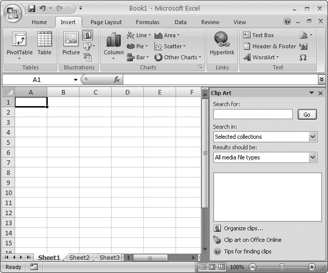This screenshot has width=328, height=273.
Task: Click the Search for text field
Action: point(253,114)
